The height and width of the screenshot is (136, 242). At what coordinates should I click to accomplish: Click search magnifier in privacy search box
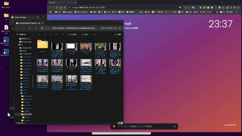pos(174,127)
